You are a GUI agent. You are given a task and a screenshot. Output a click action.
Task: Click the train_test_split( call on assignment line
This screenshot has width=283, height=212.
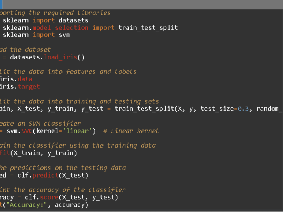click(x=146, y=109)
